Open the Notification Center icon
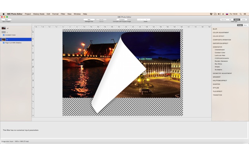This screenshot has height=155, width=249. click(x=245, y=14)
